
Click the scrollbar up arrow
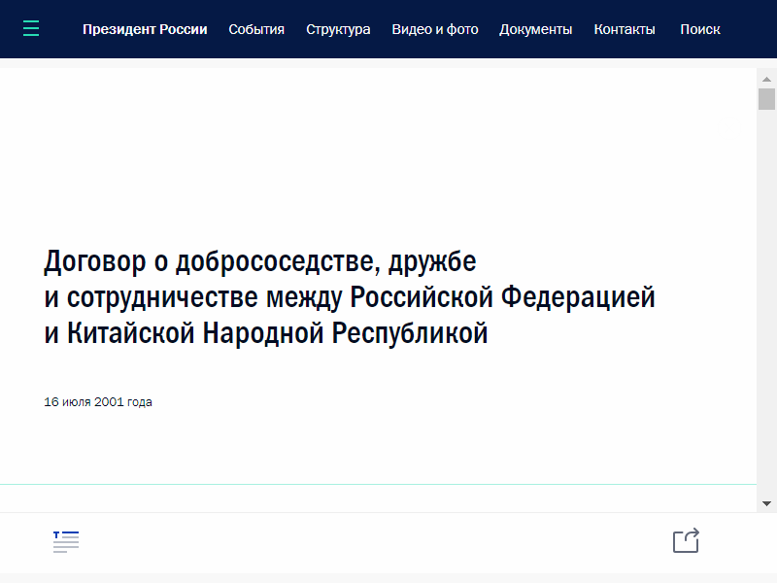(766, 80)
